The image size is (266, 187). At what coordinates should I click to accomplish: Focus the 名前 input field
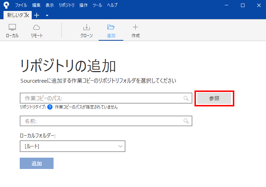click(106, 121)
